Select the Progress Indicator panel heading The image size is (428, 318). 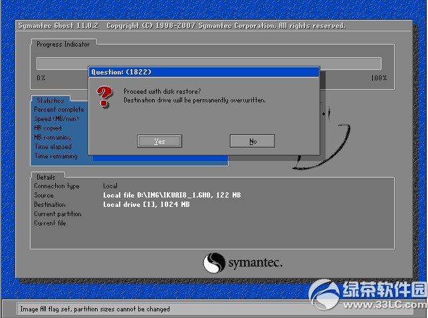coord(64,44)
